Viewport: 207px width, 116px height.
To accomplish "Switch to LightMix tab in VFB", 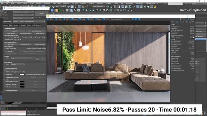I will click(x=192, y=22).
